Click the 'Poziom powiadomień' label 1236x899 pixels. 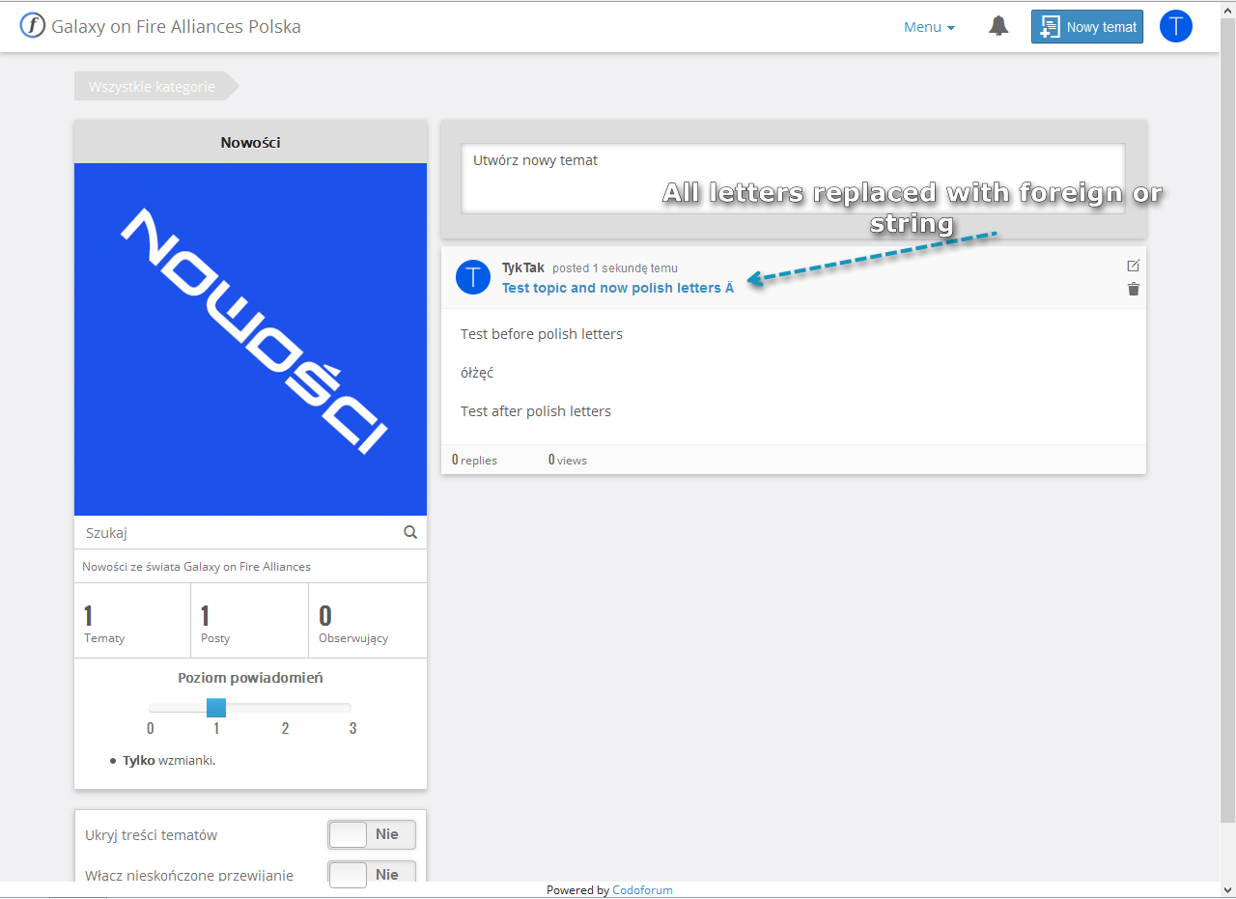250,678
